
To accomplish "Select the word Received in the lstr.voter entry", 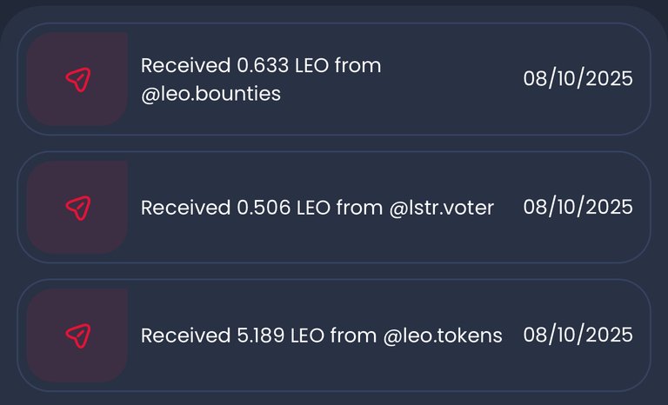I will pos(186,208).
